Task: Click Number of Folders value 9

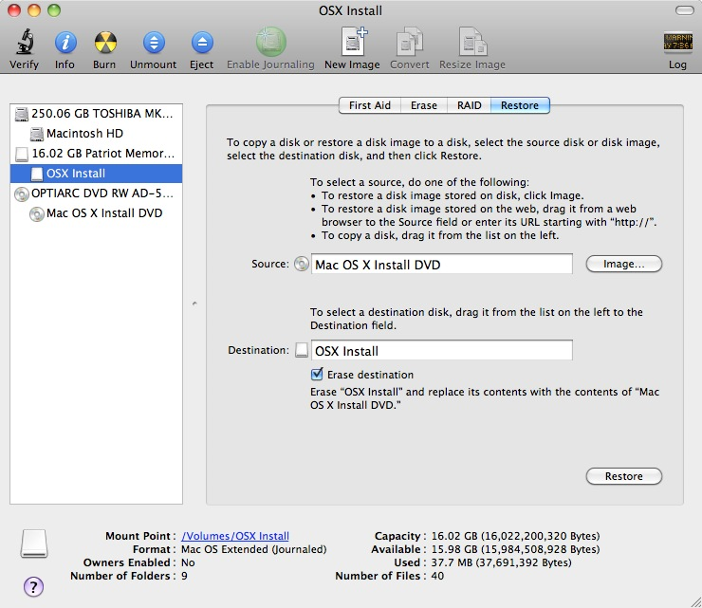Action: pos(184,576)
